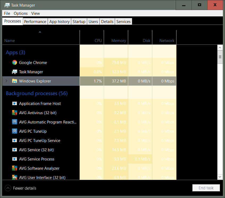Open the File menu
Image resolution: width=225 pixels, height=198 pixels.
[7, 13]
